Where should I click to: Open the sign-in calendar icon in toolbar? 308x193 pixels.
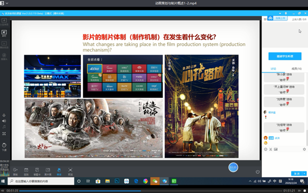tap(26, 171)
